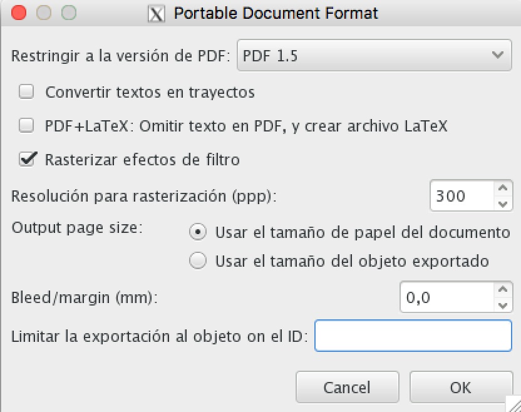This screenshot has height=412, width=521.
Task: Click the rasterization resolution field showing 300
Action: pos(461,196)
